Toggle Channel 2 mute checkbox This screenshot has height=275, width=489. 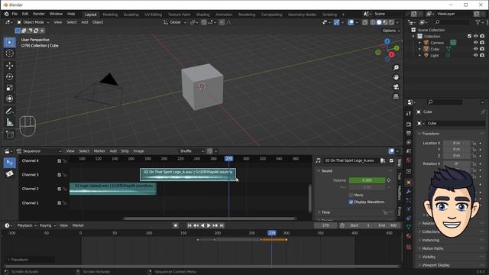pyautogui.click(x=60, y=189)
